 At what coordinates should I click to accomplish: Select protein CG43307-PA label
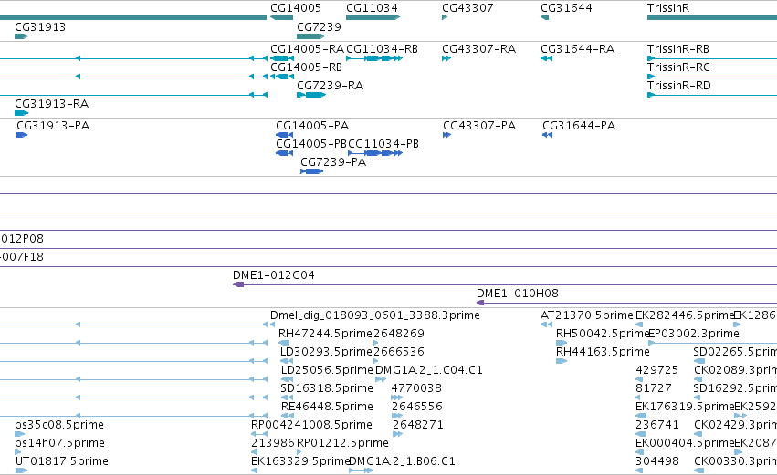pos(479,126)
